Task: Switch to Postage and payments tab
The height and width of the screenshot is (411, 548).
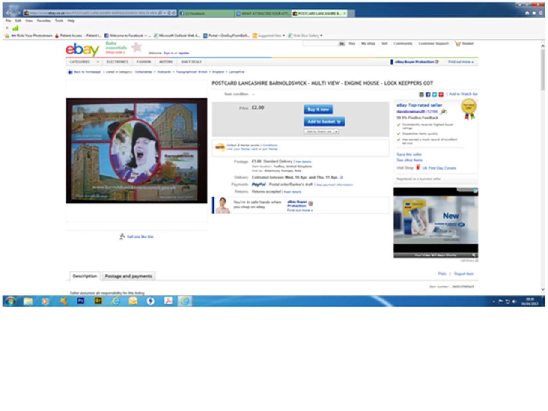Action: (x=128, y=276)
